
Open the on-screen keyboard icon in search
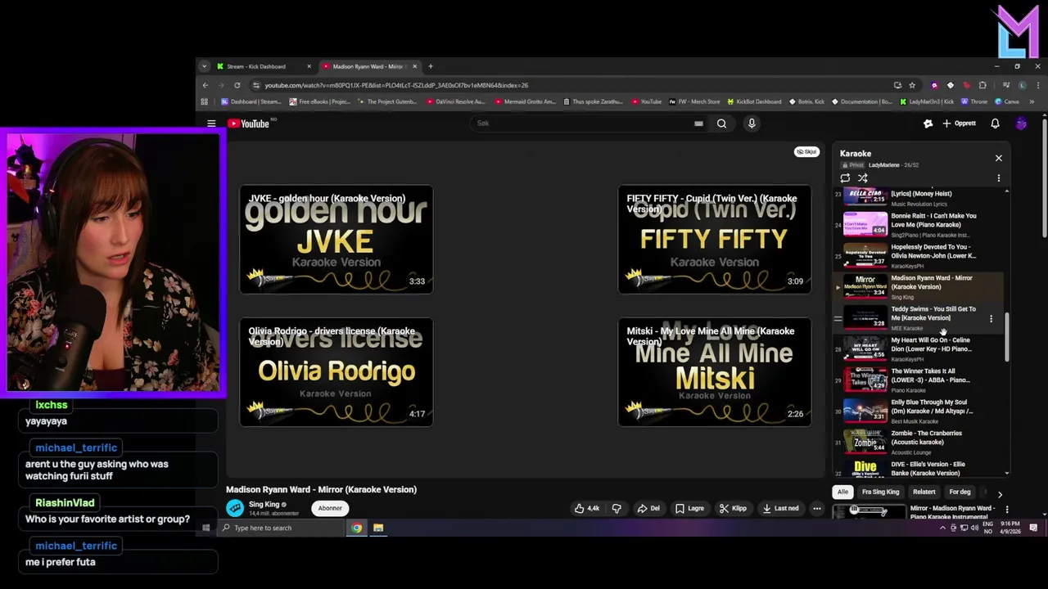click(698, 124)
